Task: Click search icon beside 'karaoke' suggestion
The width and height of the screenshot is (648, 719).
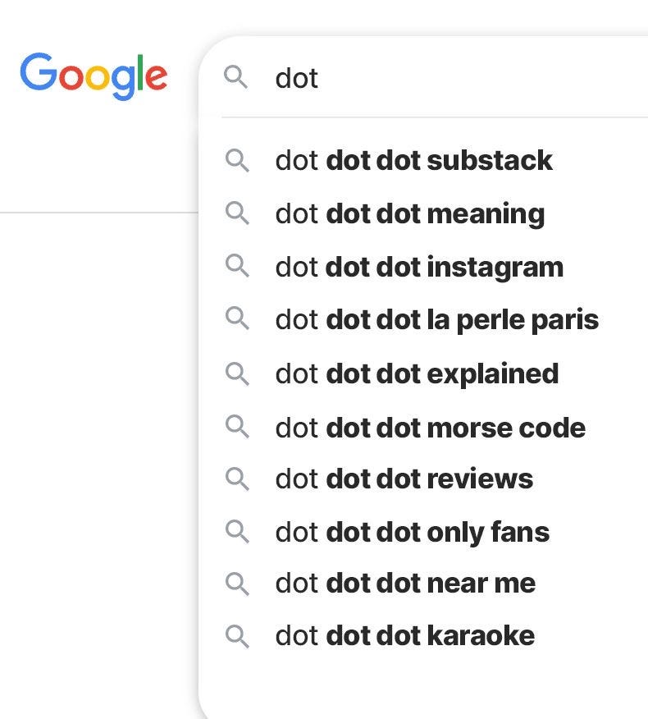Action: click(x=237, y=635)
